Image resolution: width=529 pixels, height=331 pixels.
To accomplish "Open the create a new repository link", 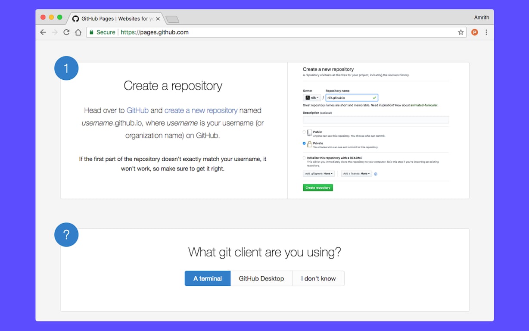I will [201, 110].
